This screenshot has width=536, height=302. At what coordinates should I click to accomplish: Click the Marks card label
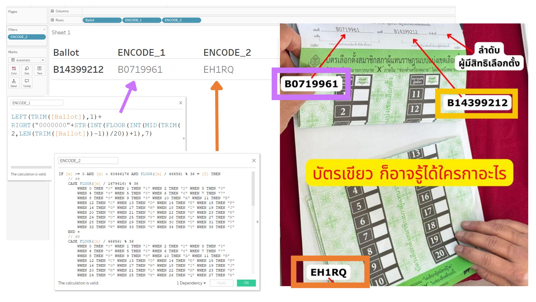tap(13, 52)
